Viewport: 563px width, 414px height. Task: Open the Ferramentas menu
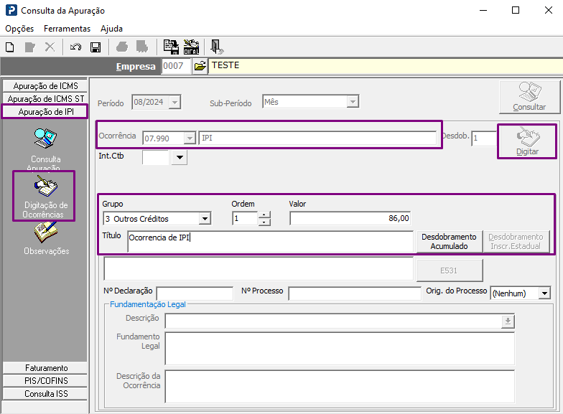(68, 29)
